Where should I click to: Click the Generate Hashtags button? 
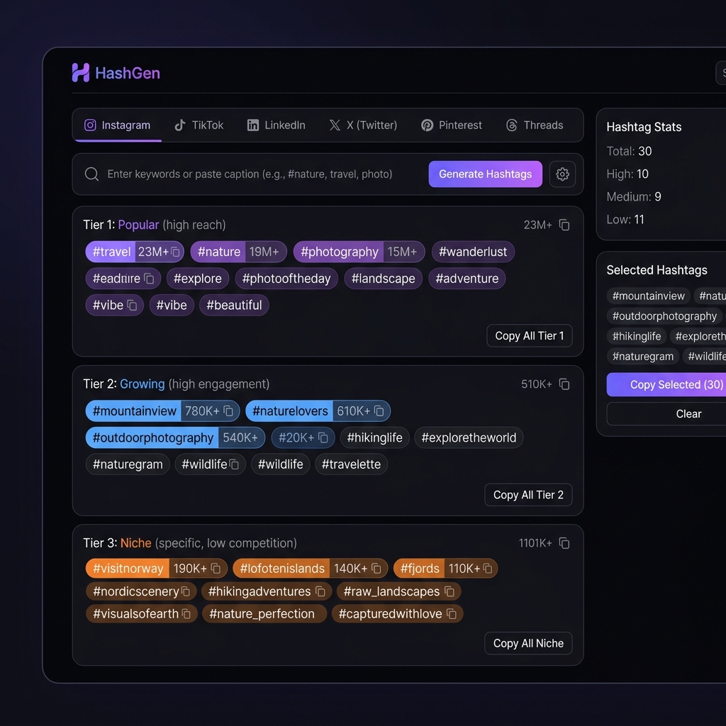[485, 174]
